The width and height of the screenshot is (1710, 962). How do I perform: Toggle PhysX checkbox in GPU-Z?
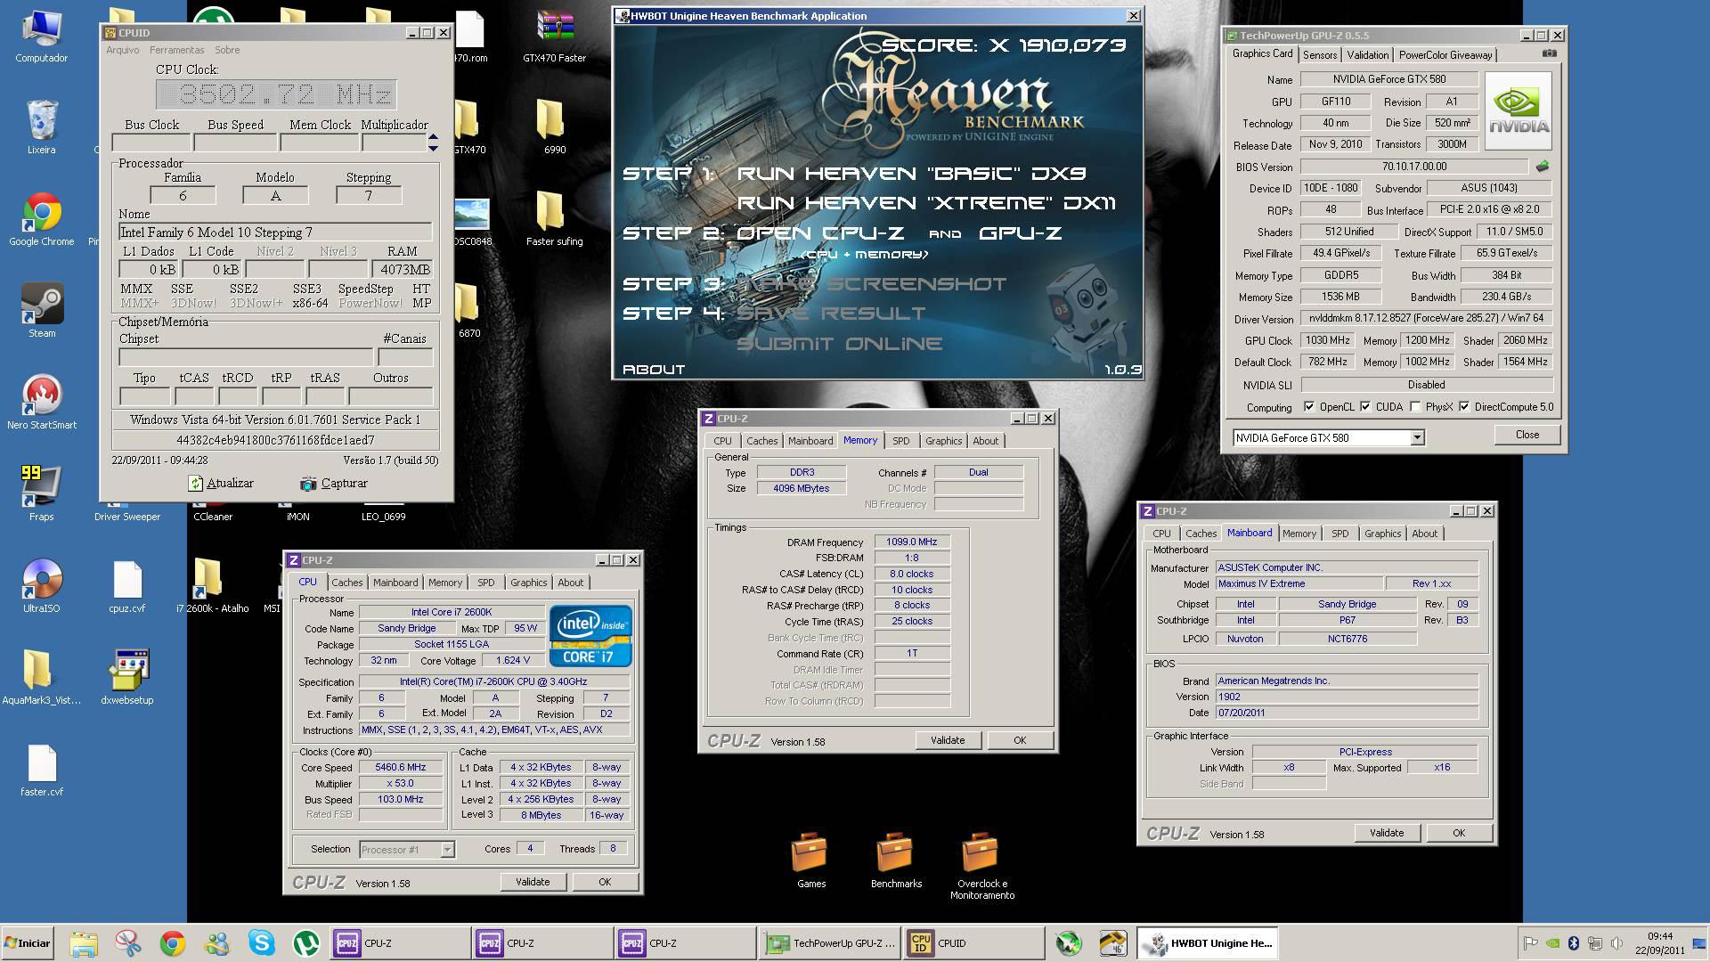[x=1415, y=407]
